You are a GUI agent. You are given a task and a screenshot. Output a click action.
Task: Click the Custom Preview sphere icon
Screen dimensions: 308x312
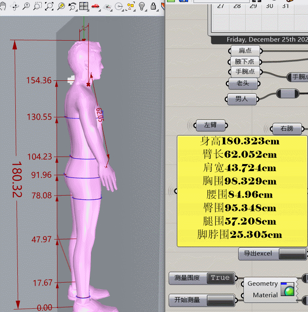click(287, 289)
